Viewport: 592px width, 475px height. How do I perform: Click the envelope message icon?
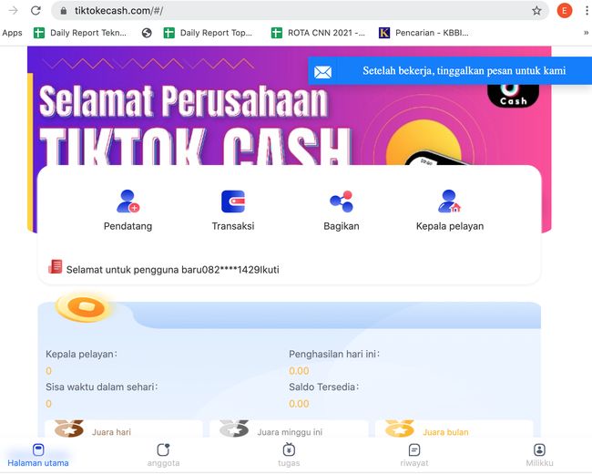[322, 72]
